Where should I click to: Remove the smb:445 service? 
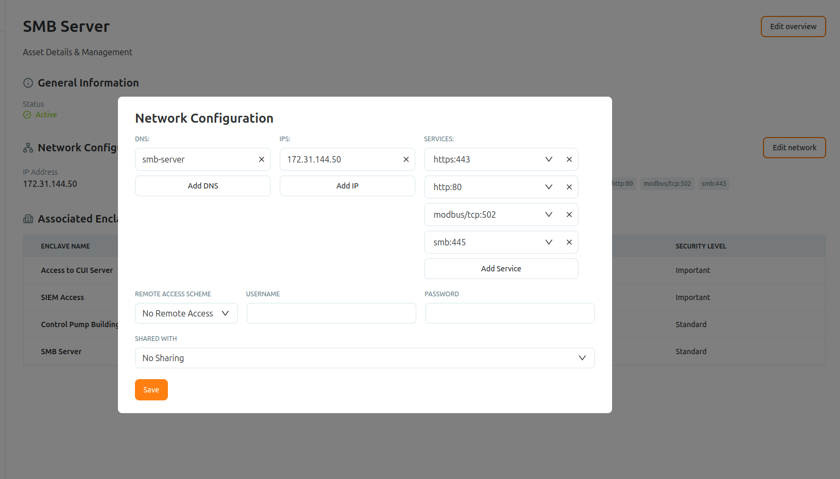pos(569,242)
